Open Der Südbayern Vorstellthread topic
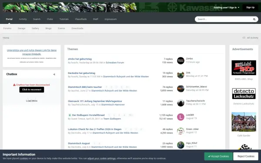Viewport: 261px width, 163px height. (88, 115)
